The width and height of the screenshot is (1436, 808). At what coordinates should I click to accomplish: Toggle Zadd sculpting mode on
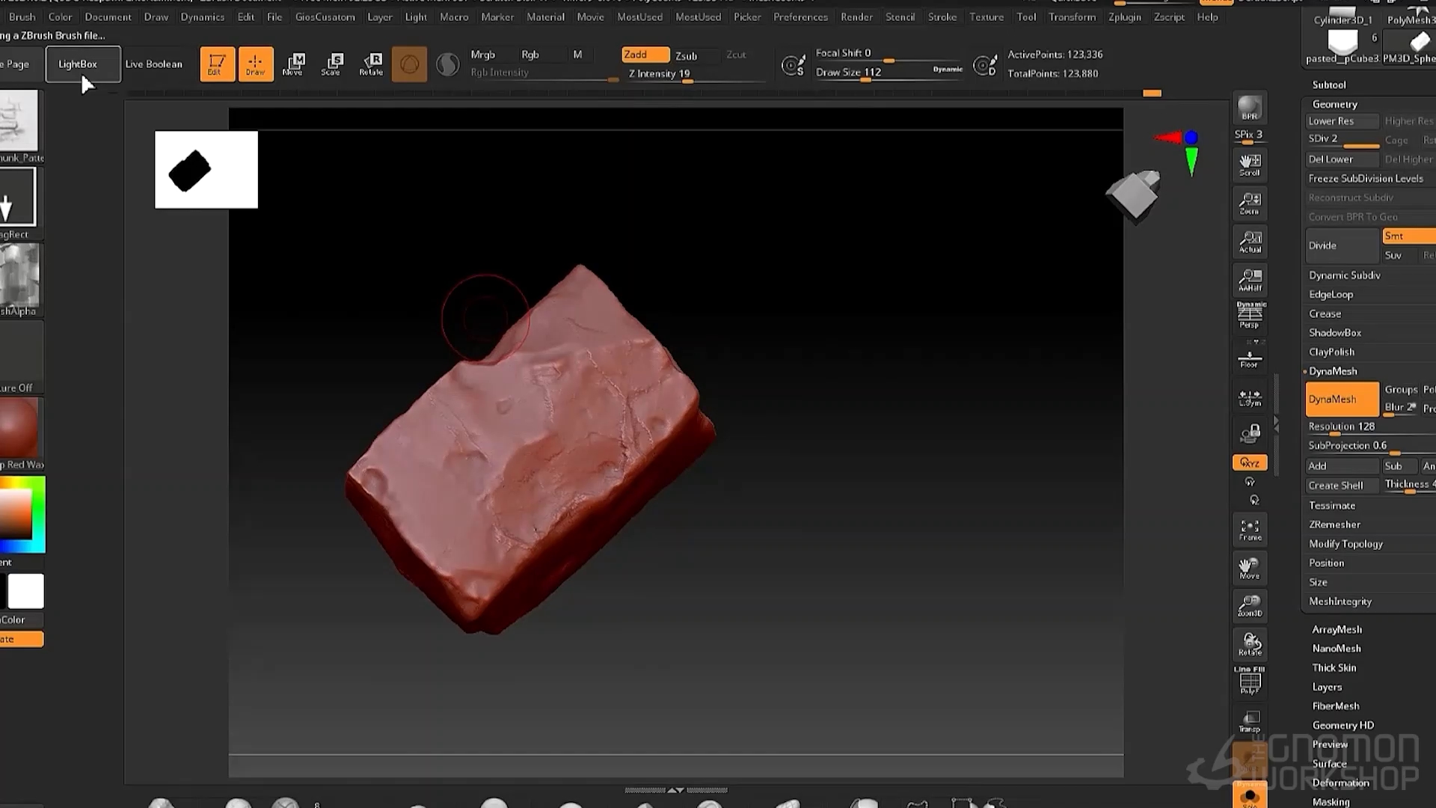pyautogui.click(x=643, y=54)
